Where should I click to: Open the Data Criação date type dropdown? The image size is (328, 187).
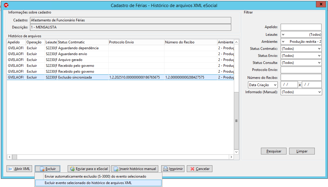tap(275, 85)
